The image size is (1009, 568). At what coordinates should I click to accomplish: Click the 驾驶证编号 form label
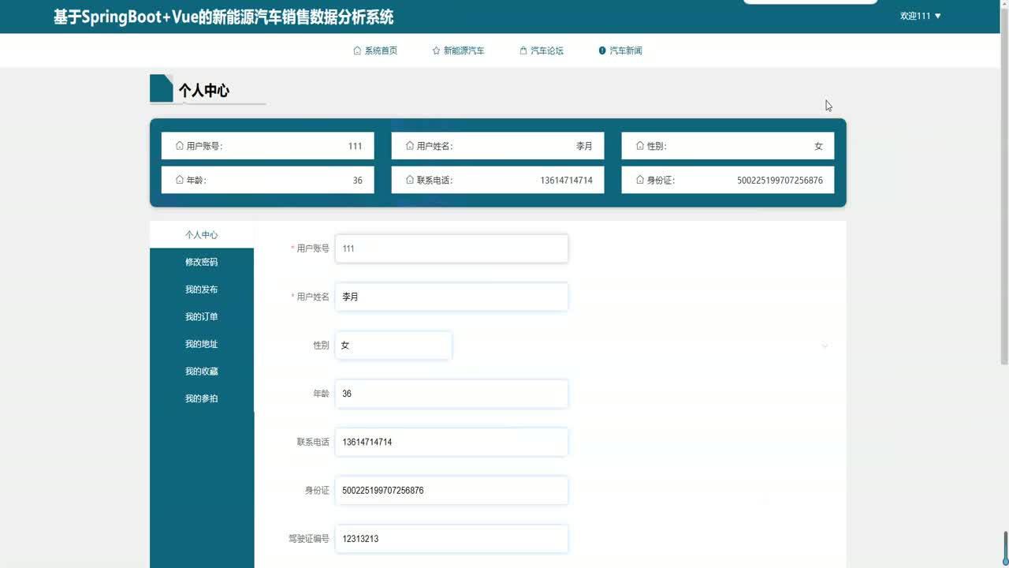(309, 539)
